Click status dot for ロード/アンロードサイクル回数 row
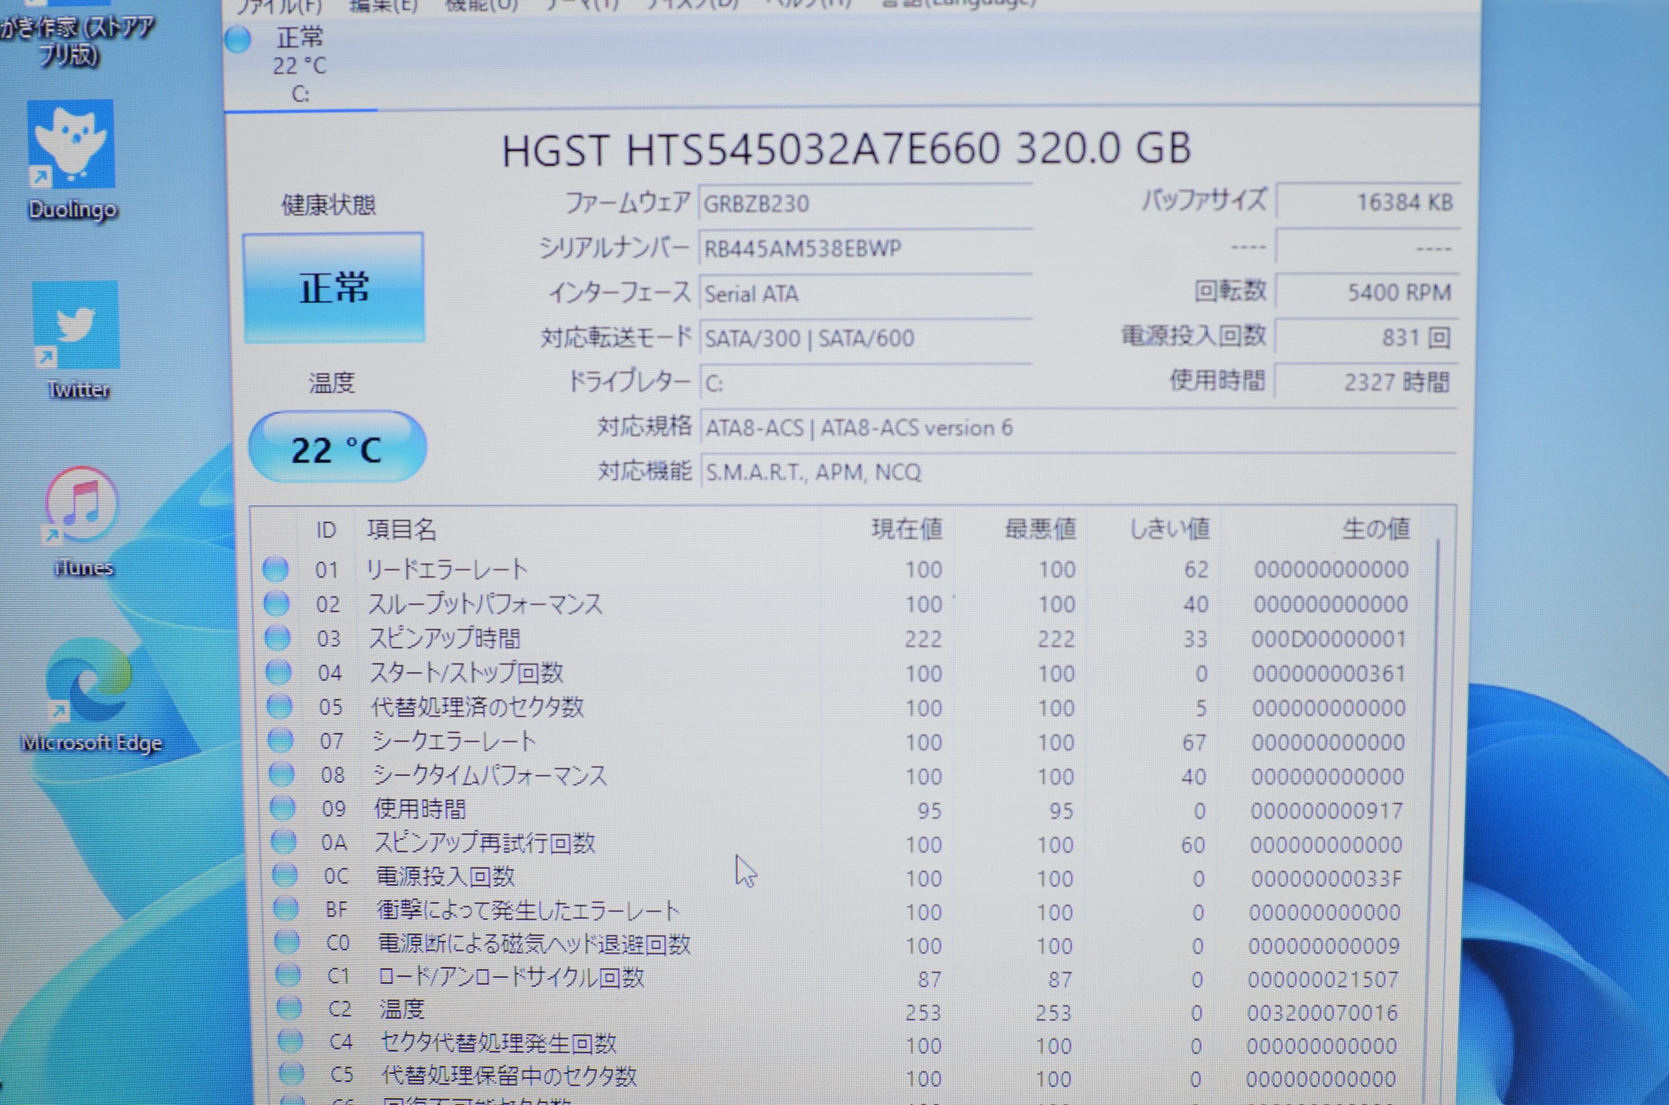 point(288,975)
